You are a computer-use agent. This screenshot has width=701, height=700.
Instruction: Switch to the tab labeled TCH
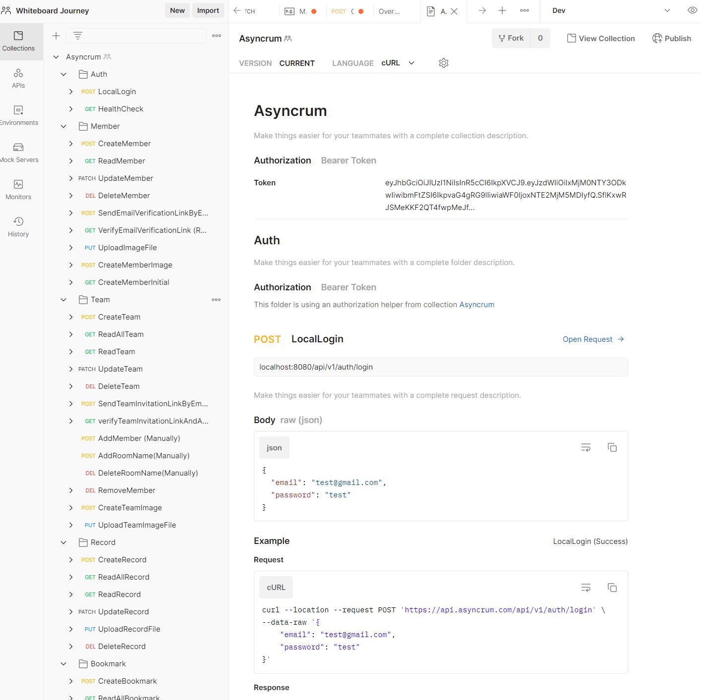[x=250, y=11]
